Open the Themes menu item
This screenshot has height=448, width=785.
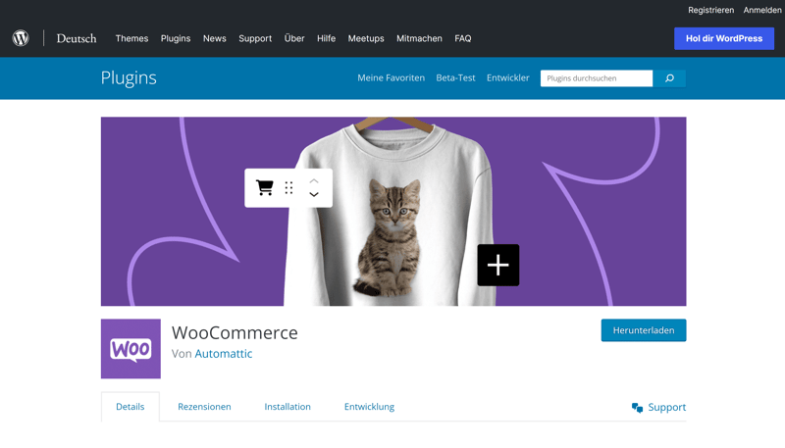[131, 38]
